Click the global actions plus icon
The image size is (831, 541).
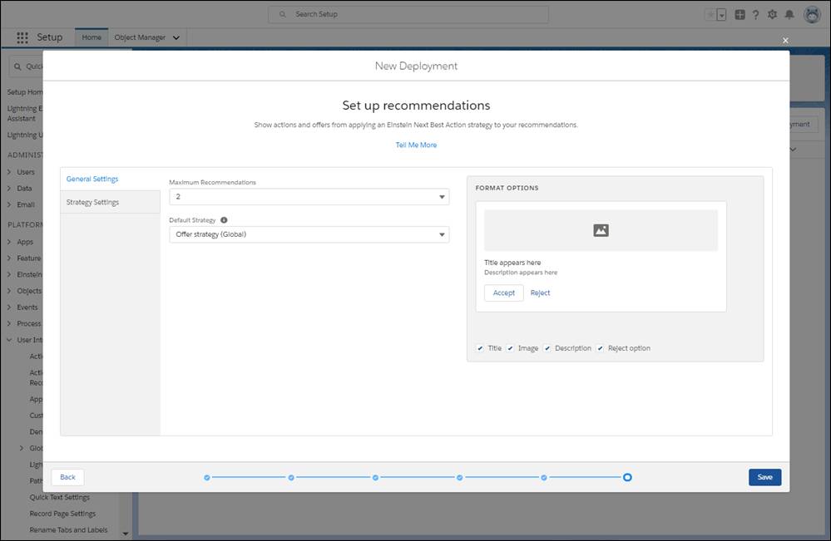coord(739,15)
